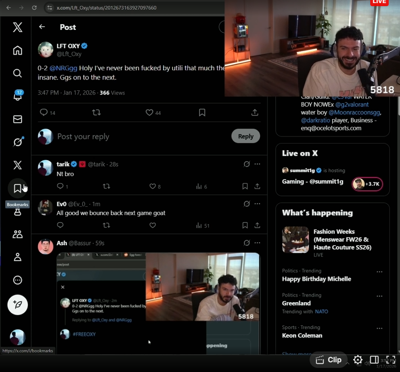Open more options on Ash's reply

click(x=257, y=243)
